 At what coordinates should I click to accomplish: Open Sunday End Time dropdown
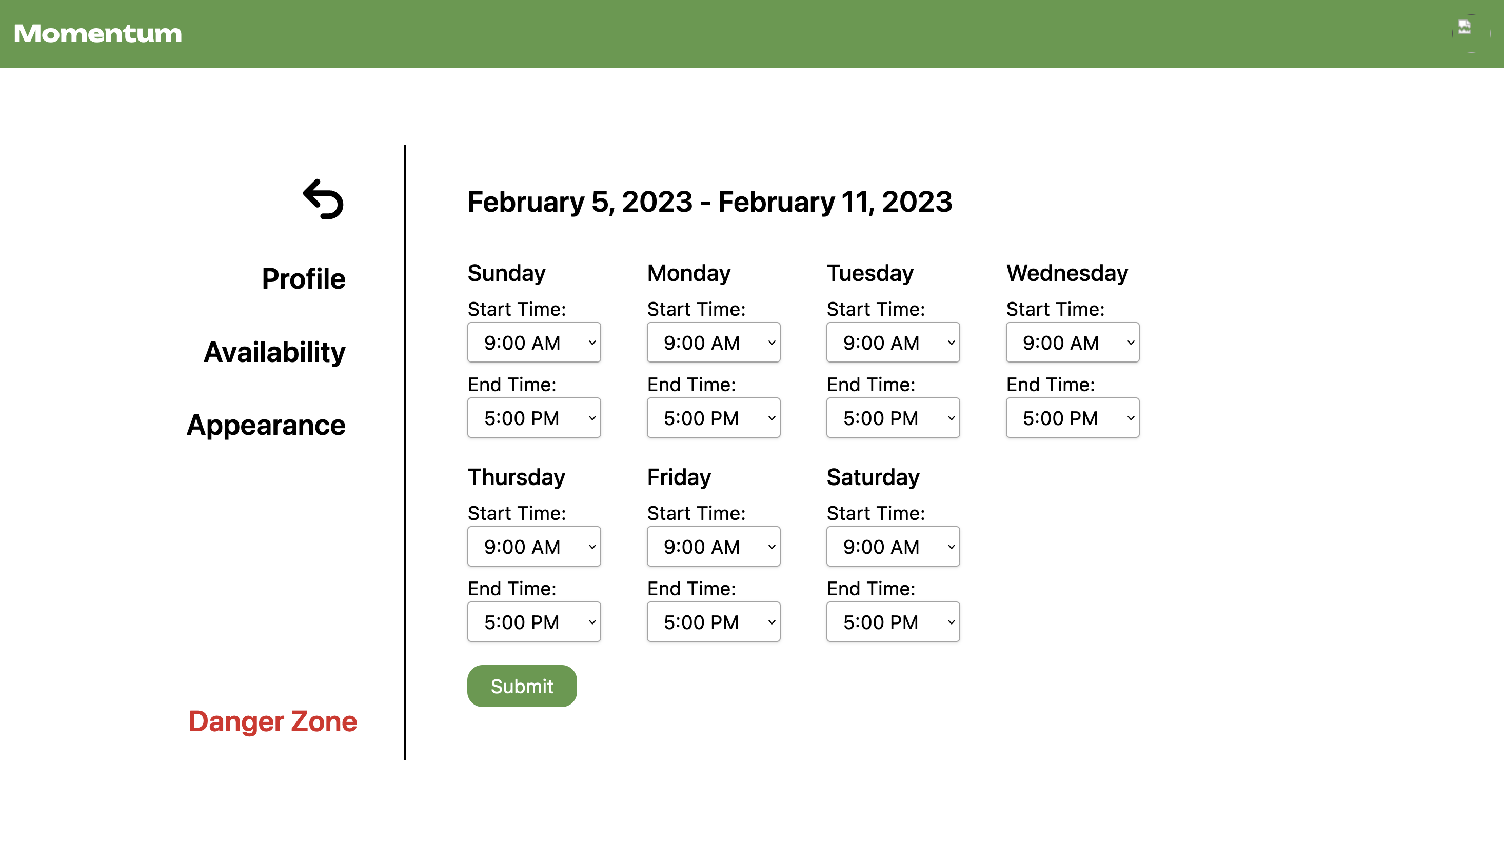pos(533,418)
